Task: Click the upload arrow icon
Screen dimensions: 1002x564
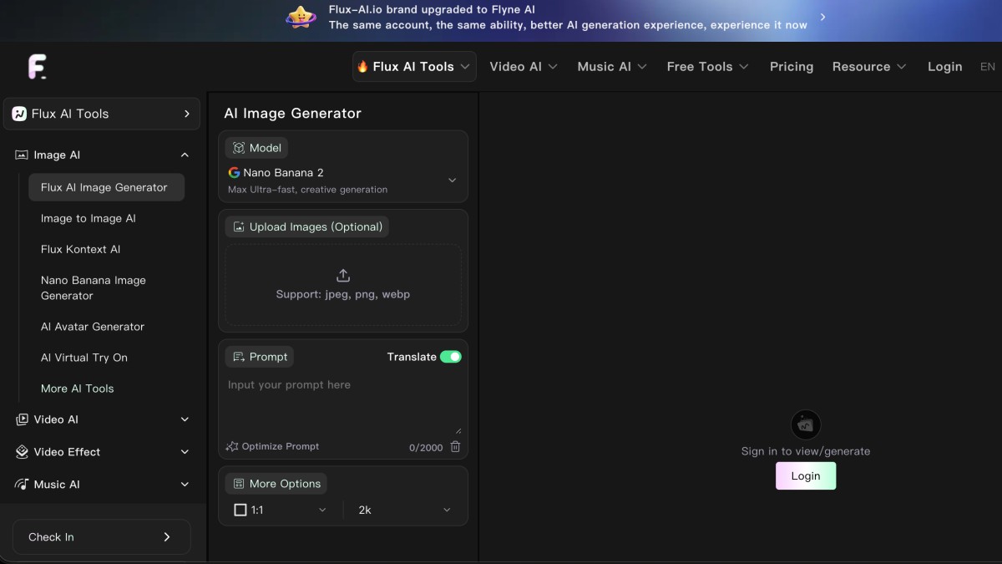Action: click(x=343, y=276)
